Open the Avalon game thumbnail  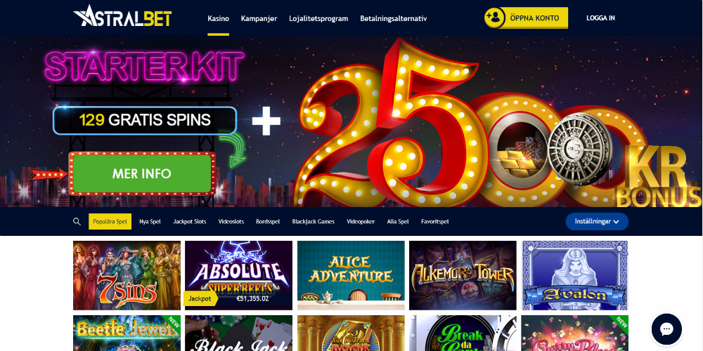pyautogui.click(x=575, y=275)
